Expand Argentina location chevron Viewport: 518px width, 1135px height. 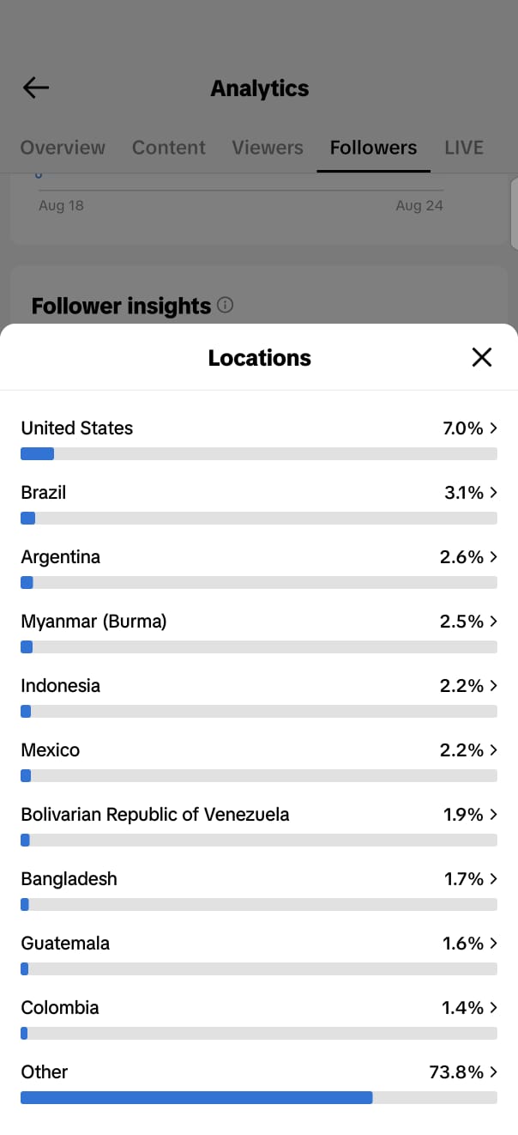click(493, 556)
